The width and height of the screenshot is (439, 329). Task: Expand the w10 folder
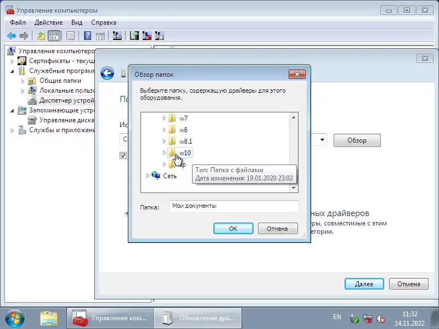click(164, 153)
